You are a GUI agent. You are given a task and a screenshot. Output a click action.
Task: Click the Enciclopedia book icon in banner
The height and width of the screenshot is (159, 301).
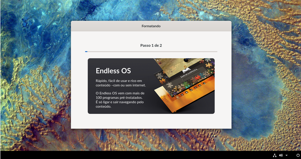coord(186,71)
